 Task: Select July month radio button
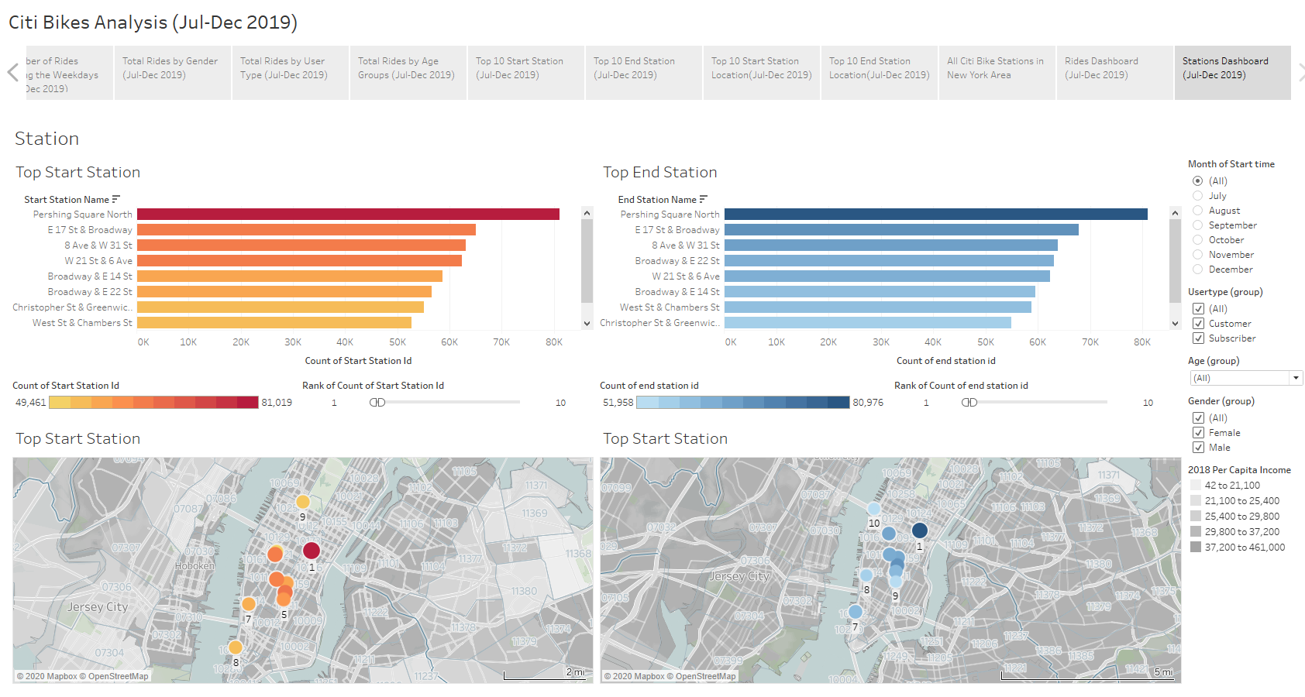tap(1198, 196)
